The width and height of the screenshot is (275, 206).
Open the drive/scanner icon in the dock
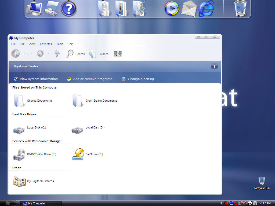click(52, 8)
